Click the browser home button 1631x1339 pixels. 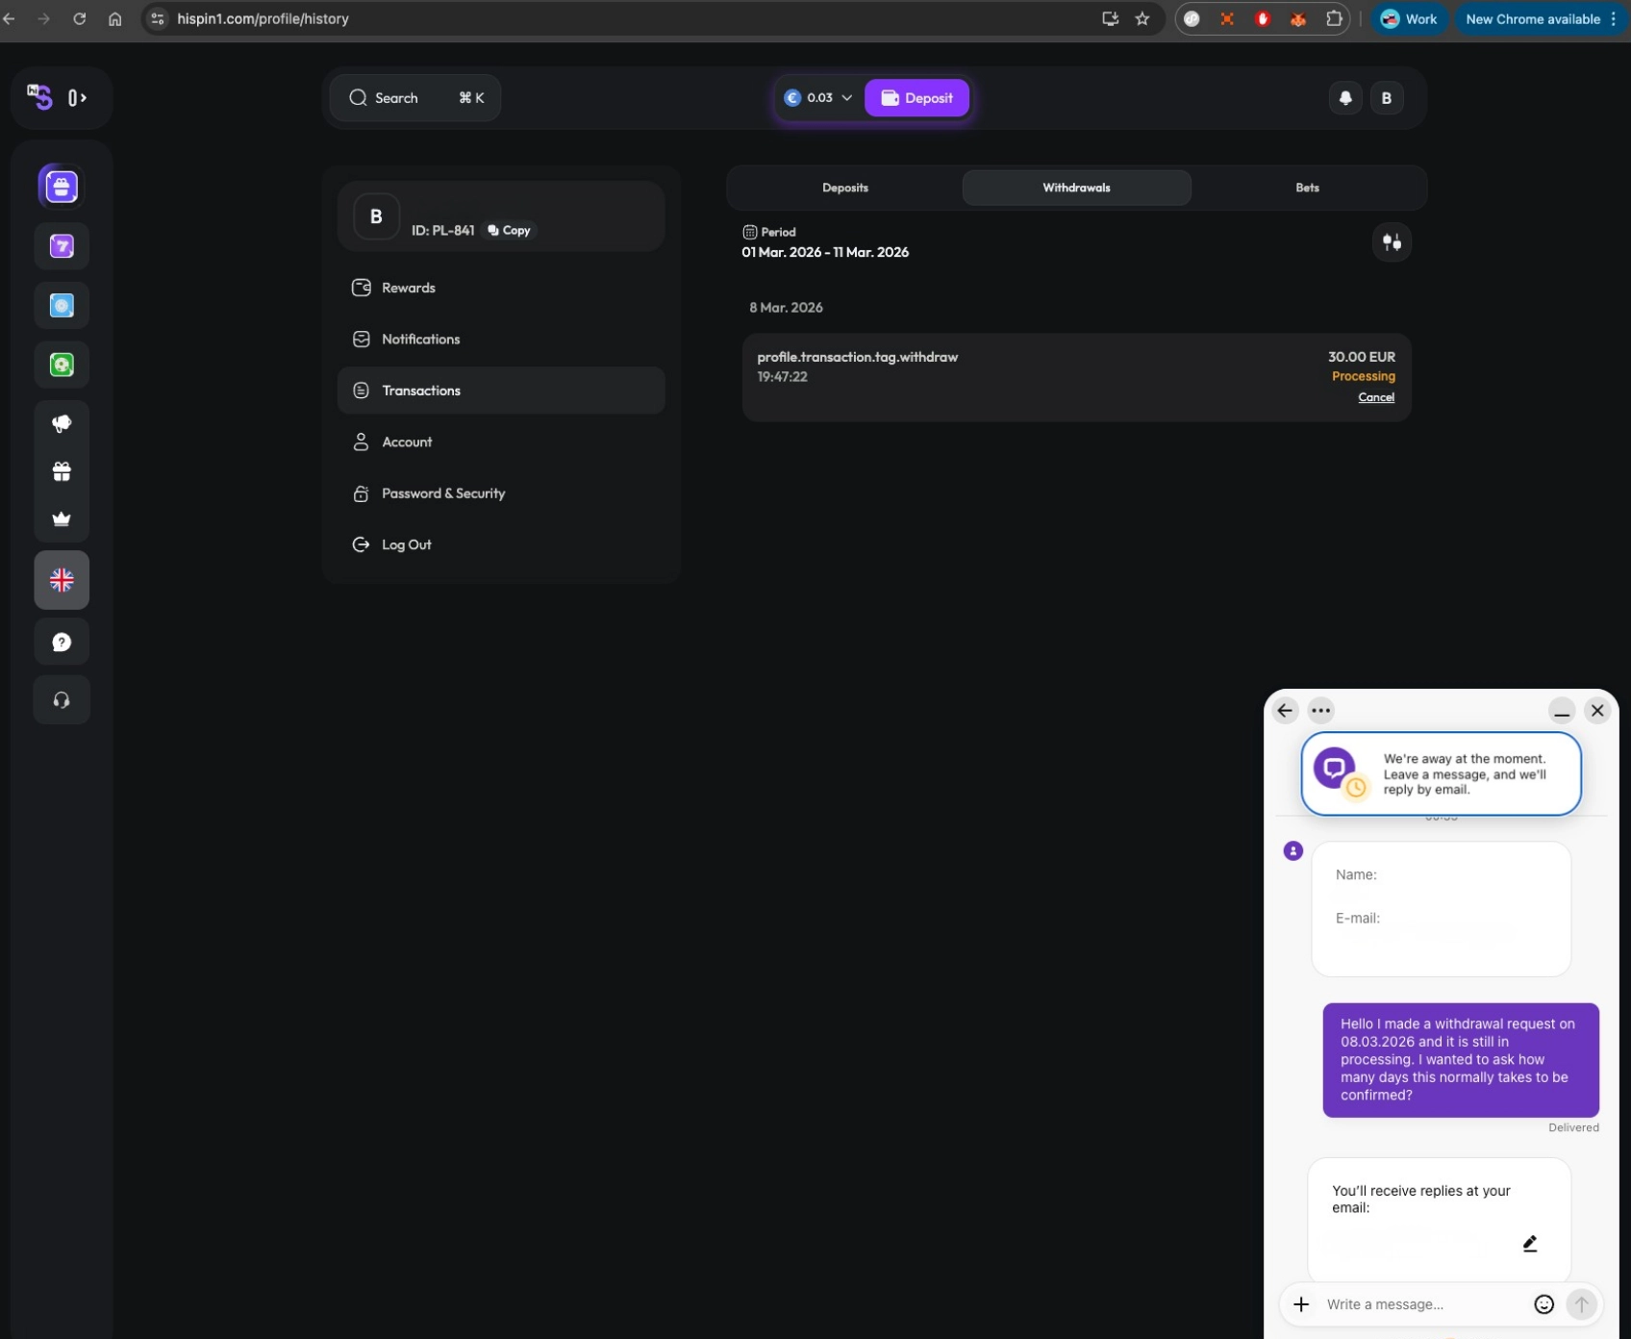114,18
